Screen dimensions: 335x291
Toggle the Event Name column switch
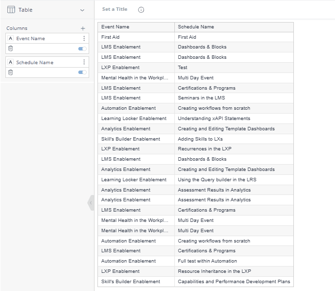[x=82, y=48]
